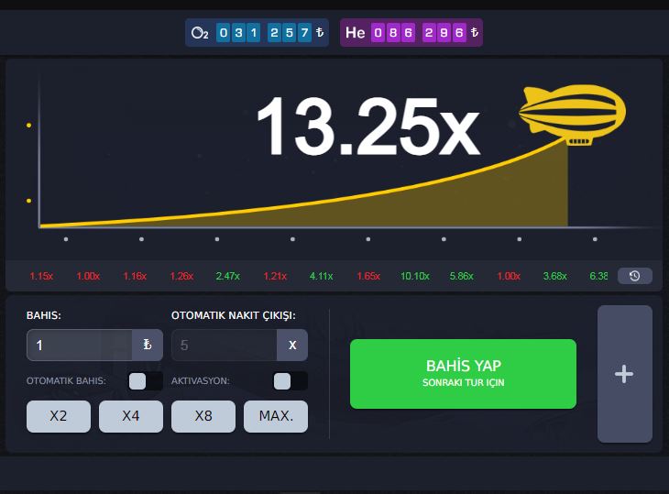Enable the Aktivasyon switch
Viewport: 669px width, 494px height.
click(291, 380)
